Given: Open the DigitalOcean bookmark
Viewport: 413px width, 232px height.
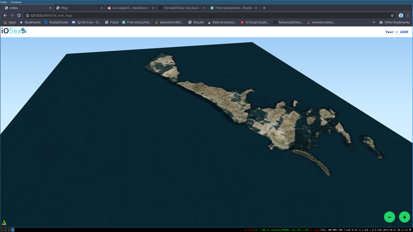Looking at the screenshot, I should pyautogui.click(x=56, y=22).
